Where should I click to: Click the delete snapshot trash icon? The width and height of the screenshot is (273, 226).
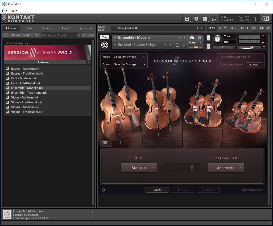tap(183, 45)
